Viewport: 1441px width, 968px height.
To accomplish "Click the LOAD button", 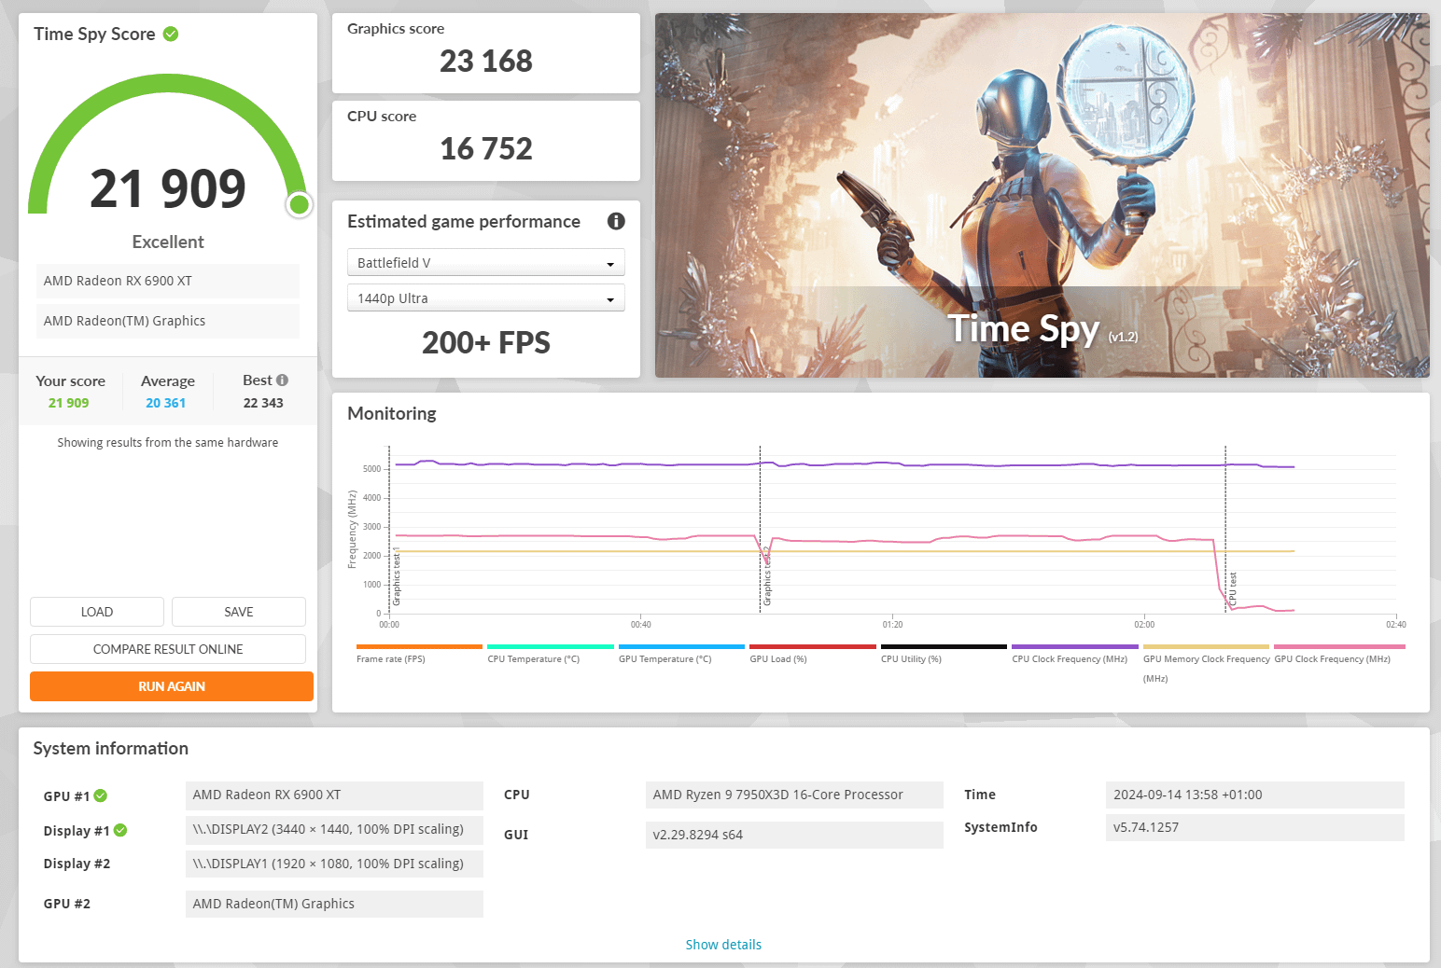I will [97, 612].
